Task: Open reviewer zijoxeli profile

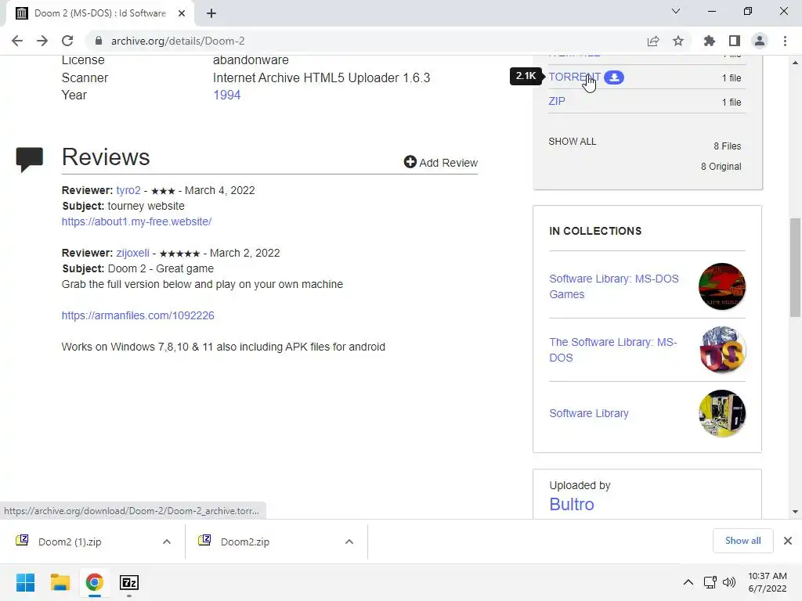Action: pyautogui.click(x=133, y=253)
